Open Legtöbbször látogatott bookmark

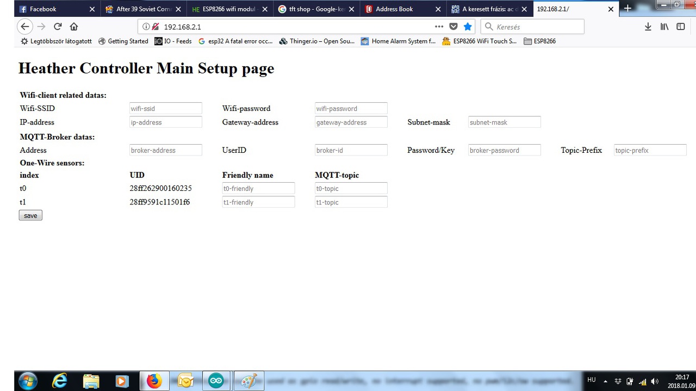point(56,41)
